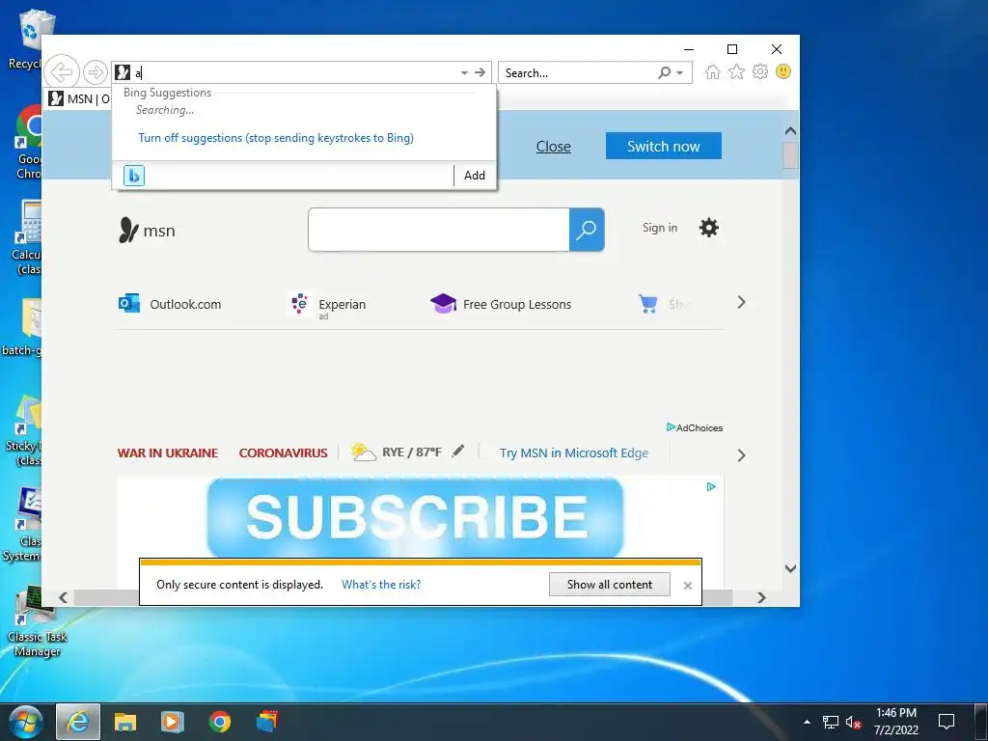The height and width of the screenshot is (741, 988).
Task: Open Favorites star icon
Action: pyautogui.click(x=736, y=71)
